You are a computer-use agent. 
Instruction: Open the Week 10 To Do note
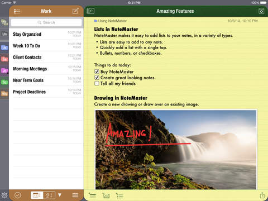[46, 46]
